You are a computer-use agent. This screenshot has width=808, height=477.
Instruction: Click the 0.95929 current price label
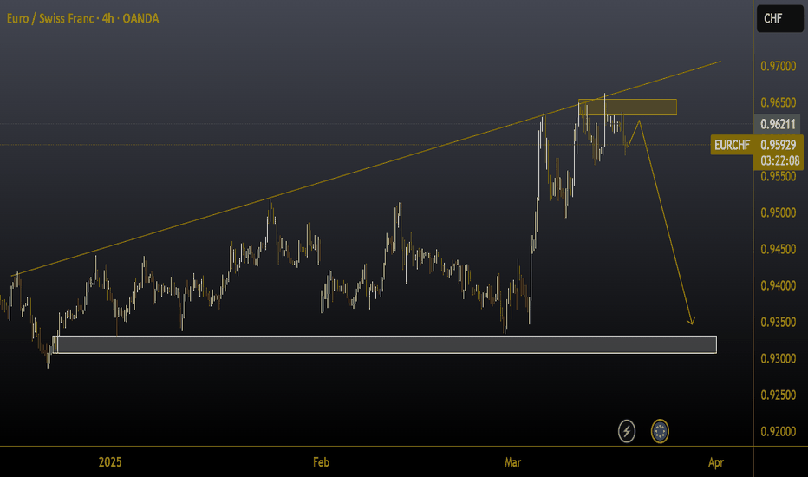click(x=779, y=145)
